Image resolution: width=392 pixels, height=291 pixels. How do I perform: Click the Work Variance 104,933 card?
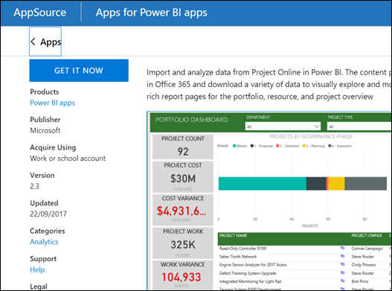click(183, 275)
